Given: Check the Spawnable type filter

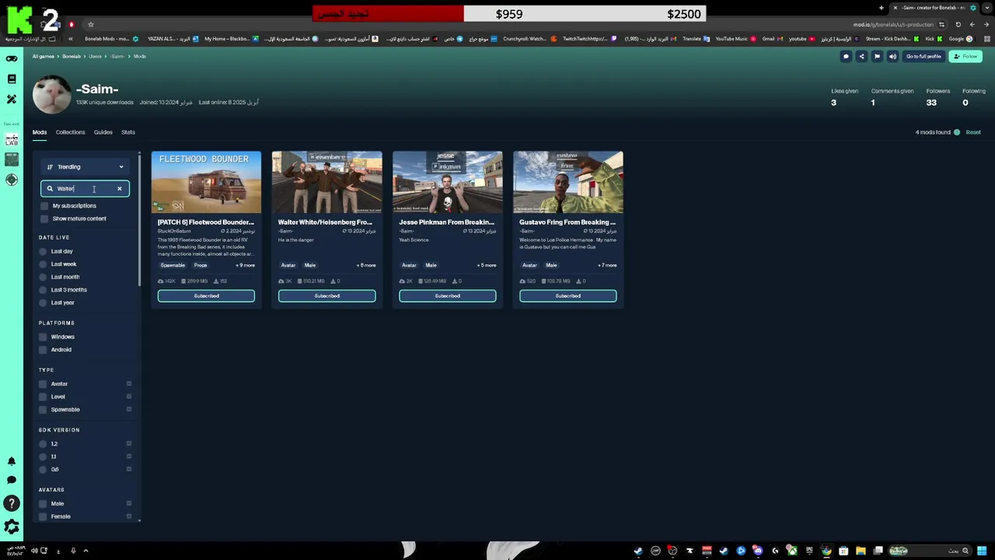Looking at the screenshot, I should 43,409.
